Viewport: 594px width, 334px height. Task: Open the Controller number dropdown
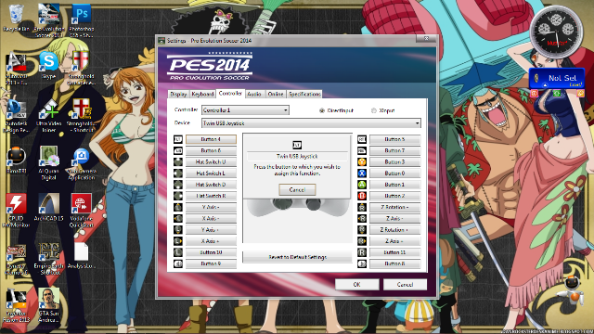pos(245,110)
